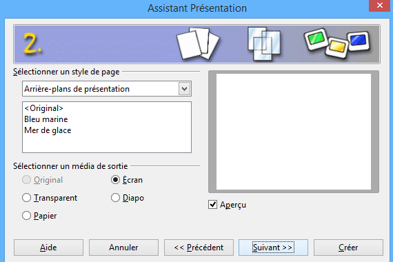Proceed with Suivant >> button
Image resolution: width=393 pixels, height=262 pixels.
(273, 248)
